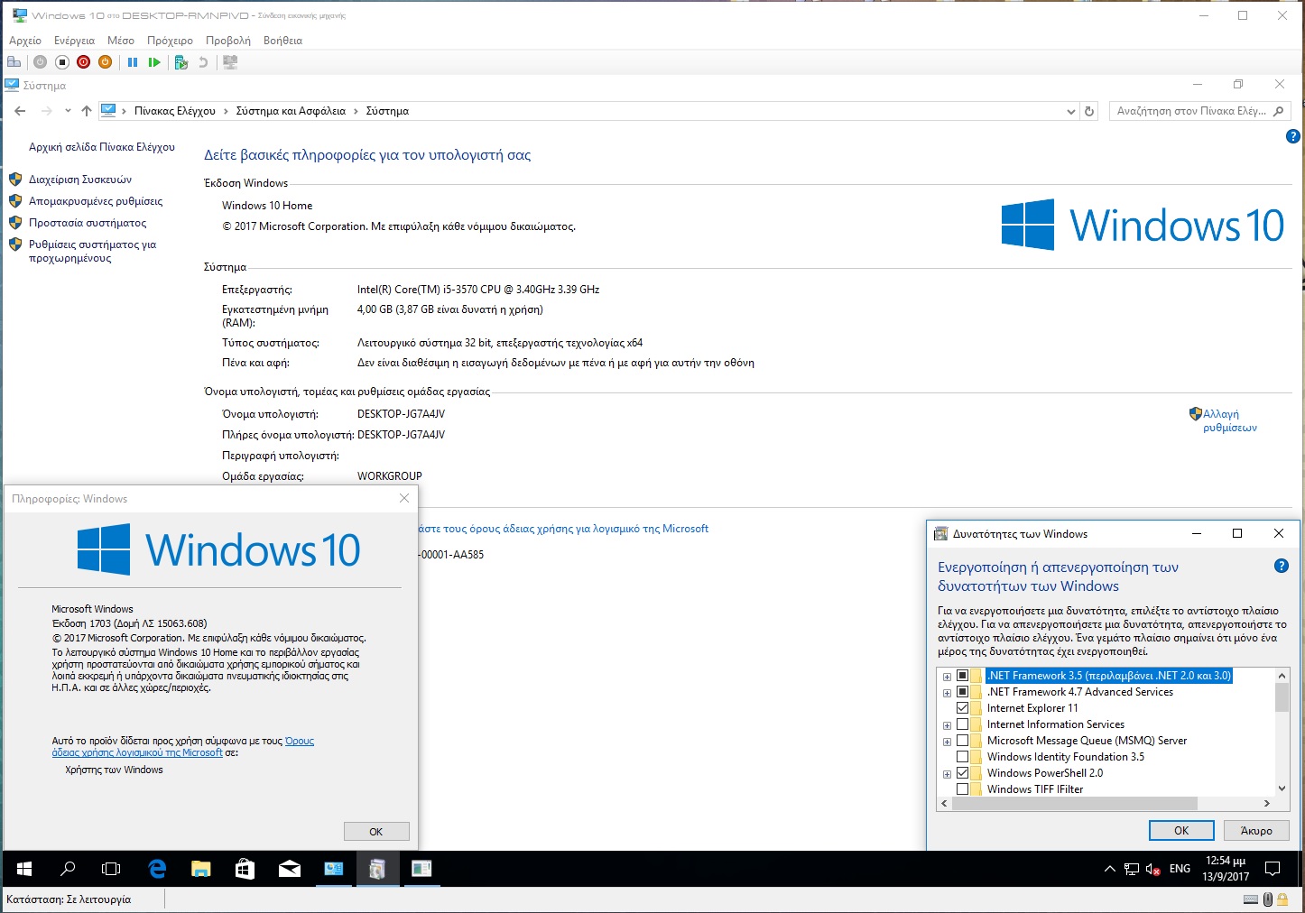Check Microsoft Message Queue (MSMQ) Server
This screenshot has height=913, width=1305.
tap(962, 741)
